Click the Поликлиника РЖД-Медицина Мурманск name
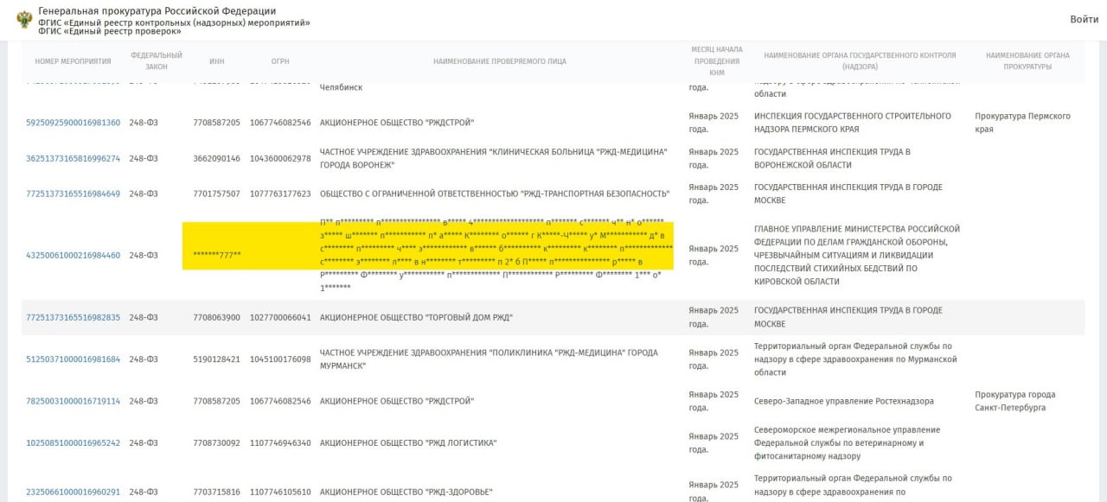This screenshot has width=1107, height=502. pos(489,359)
